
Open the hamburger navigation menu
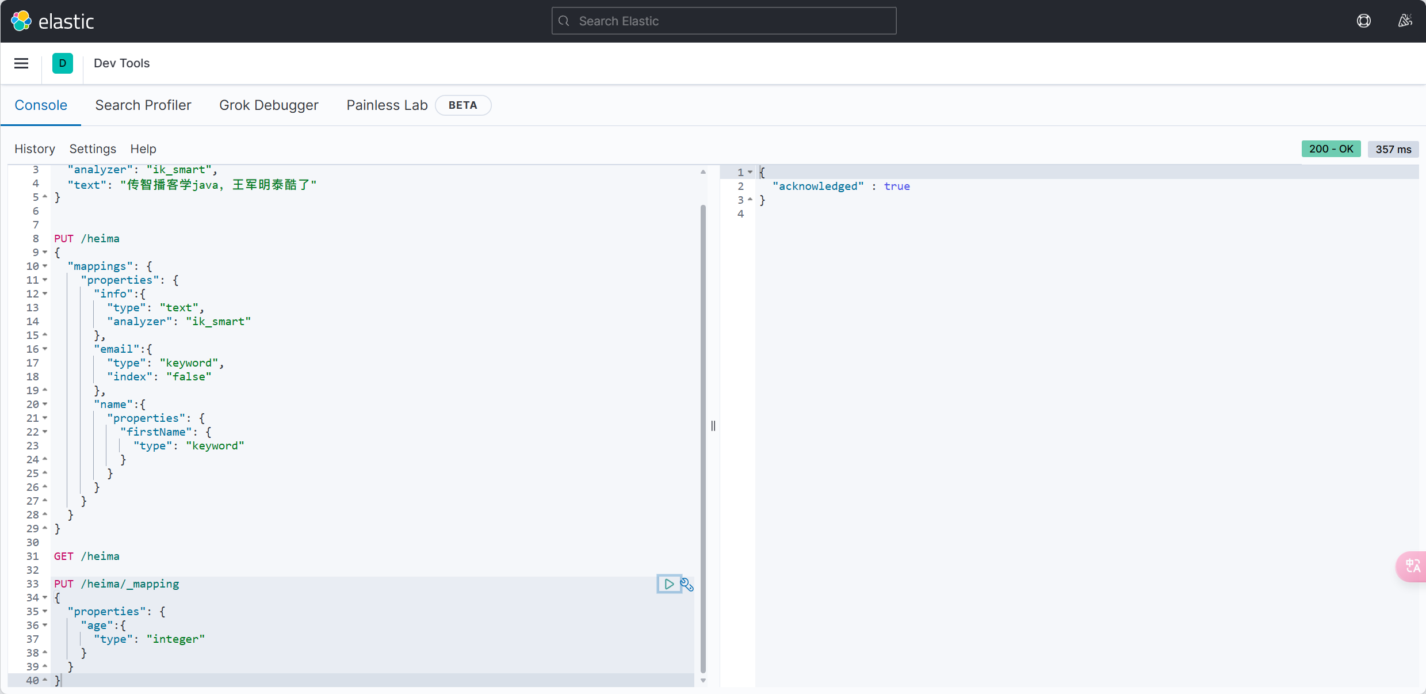click(21, 63)
